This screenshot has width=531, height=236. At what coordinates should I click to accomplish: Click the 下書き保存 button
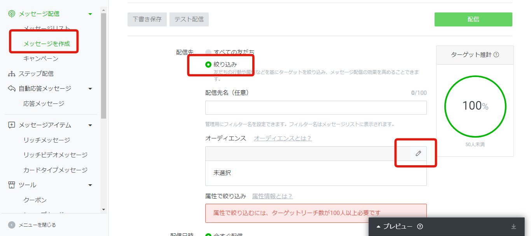(147, 19)
